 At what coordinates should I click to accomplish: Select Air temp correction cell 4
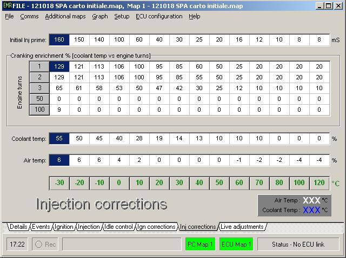(119, 160)
